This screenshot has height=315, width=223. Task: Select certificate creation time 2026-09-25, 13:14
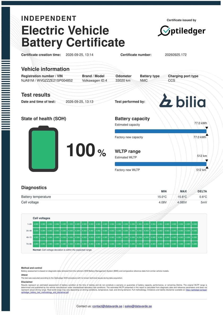[80, 55]
